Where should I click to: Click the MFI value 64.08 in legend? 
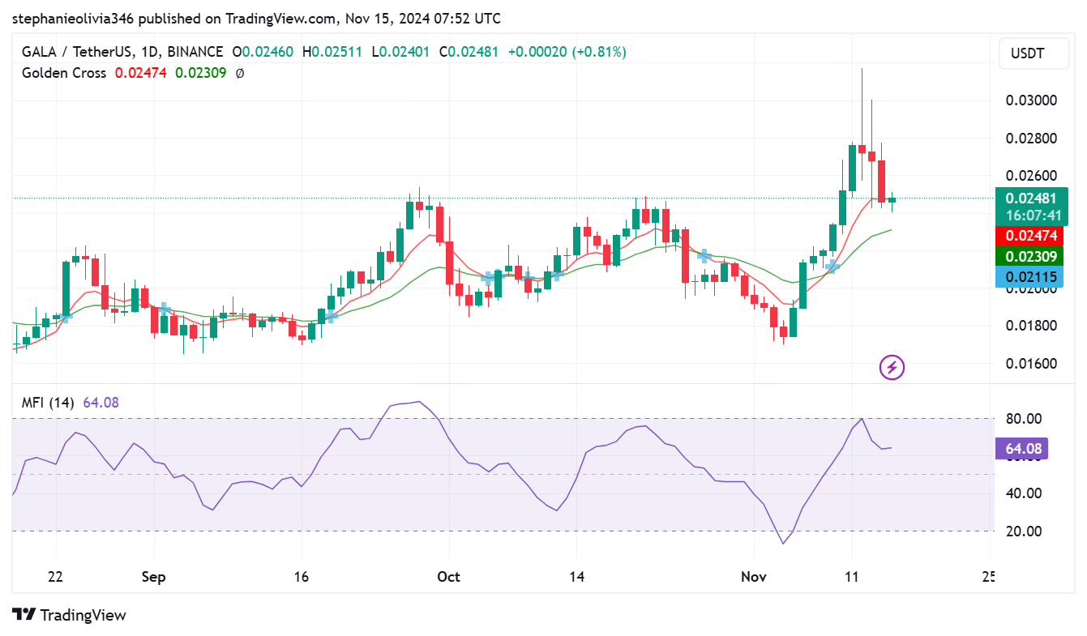(100, 402)
